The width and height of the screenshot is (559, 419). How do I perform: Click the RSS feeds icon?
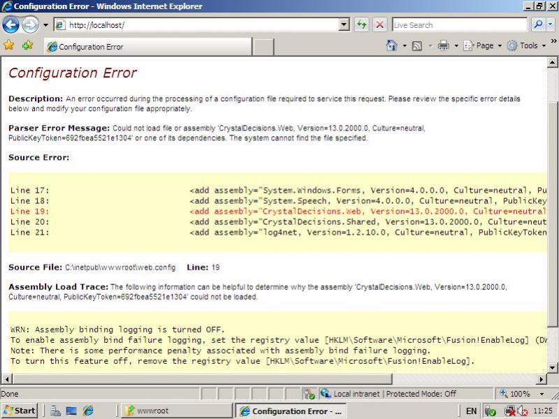click(x=416, y=46)
